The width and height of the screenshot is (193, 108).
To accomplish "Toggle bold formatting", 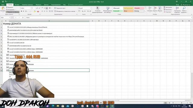I will coord(21,11).
